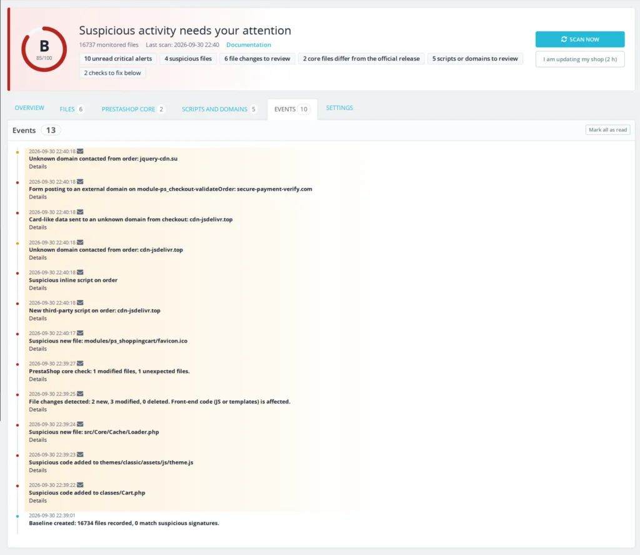Image resolution: width=640 pixels, height=555 pixels.
Task: Click envelope icon on the File changes detected event
Action: [80, 394]
